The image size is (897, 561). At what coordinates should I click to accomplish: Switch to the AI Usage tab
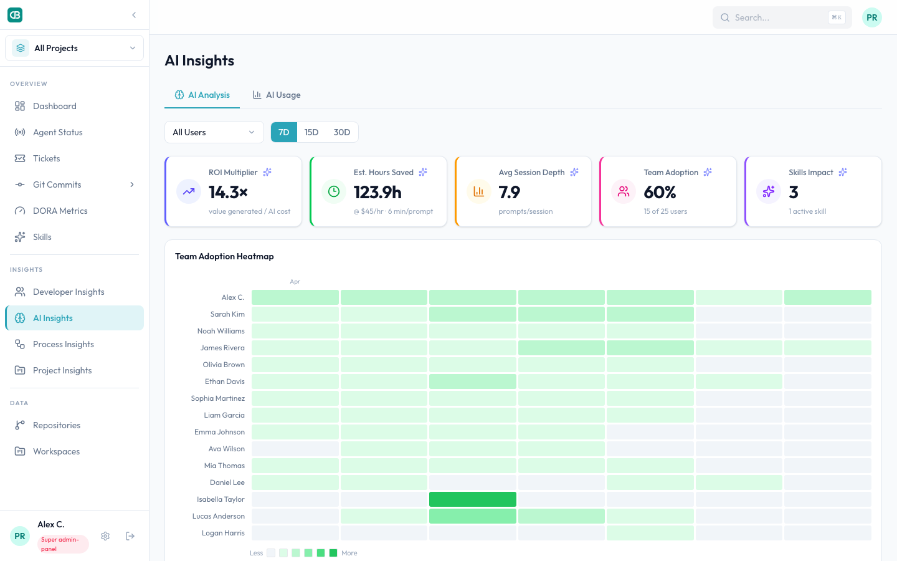pyautogui.click(x=277, y=95)
